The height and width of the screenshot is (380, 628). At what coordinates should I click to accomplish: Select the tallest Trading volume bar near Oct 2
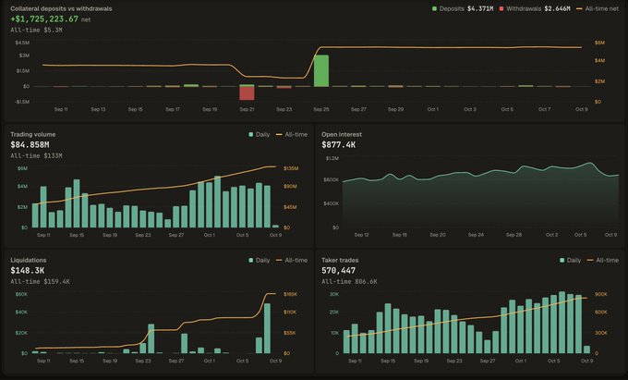coord(217,202)
